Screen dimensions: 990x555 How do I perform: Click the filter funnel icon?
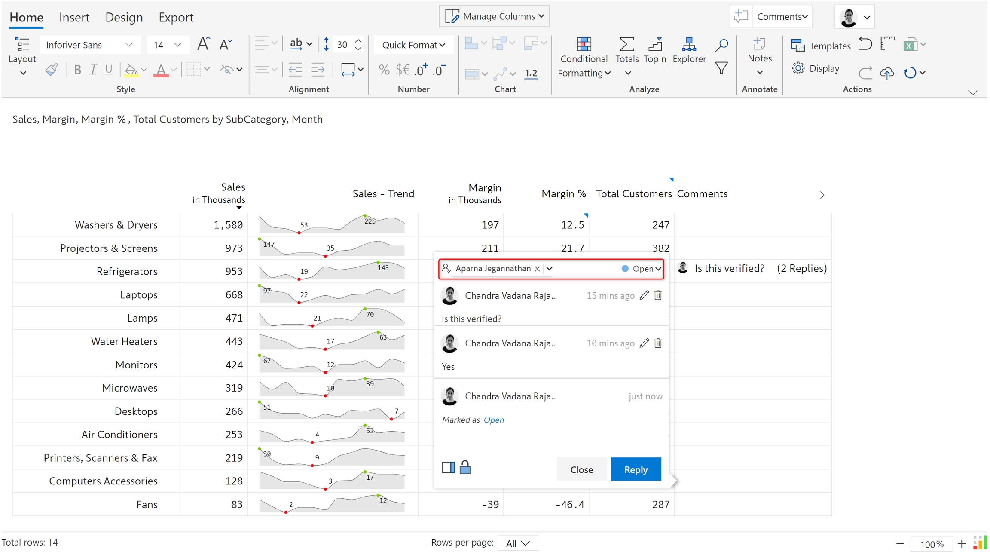click(x=721, y=68)
